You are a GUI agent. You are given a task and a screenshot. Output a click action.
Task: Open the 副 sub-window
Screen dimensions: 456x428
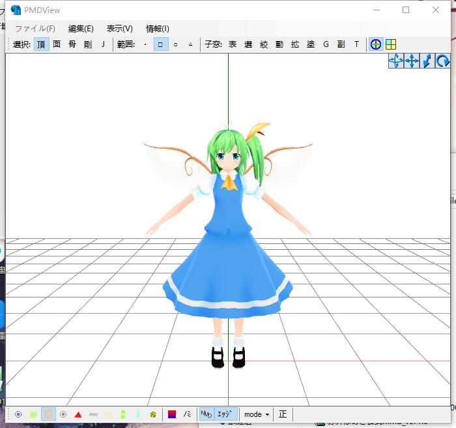click(341, 44)
